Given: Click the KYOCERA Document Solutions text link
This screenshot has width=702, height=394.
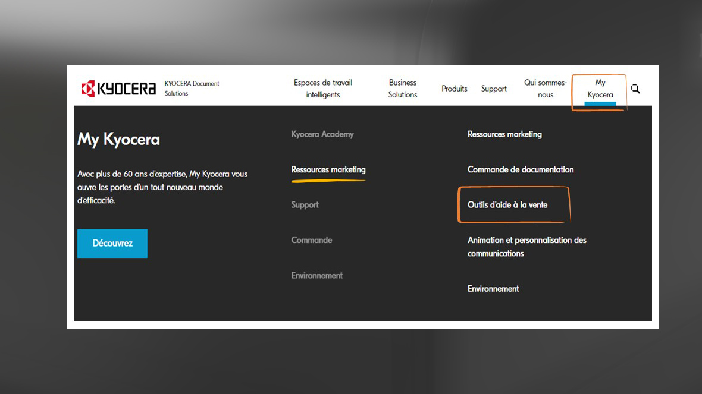Looking at the screenshot, I should [192, 89].
